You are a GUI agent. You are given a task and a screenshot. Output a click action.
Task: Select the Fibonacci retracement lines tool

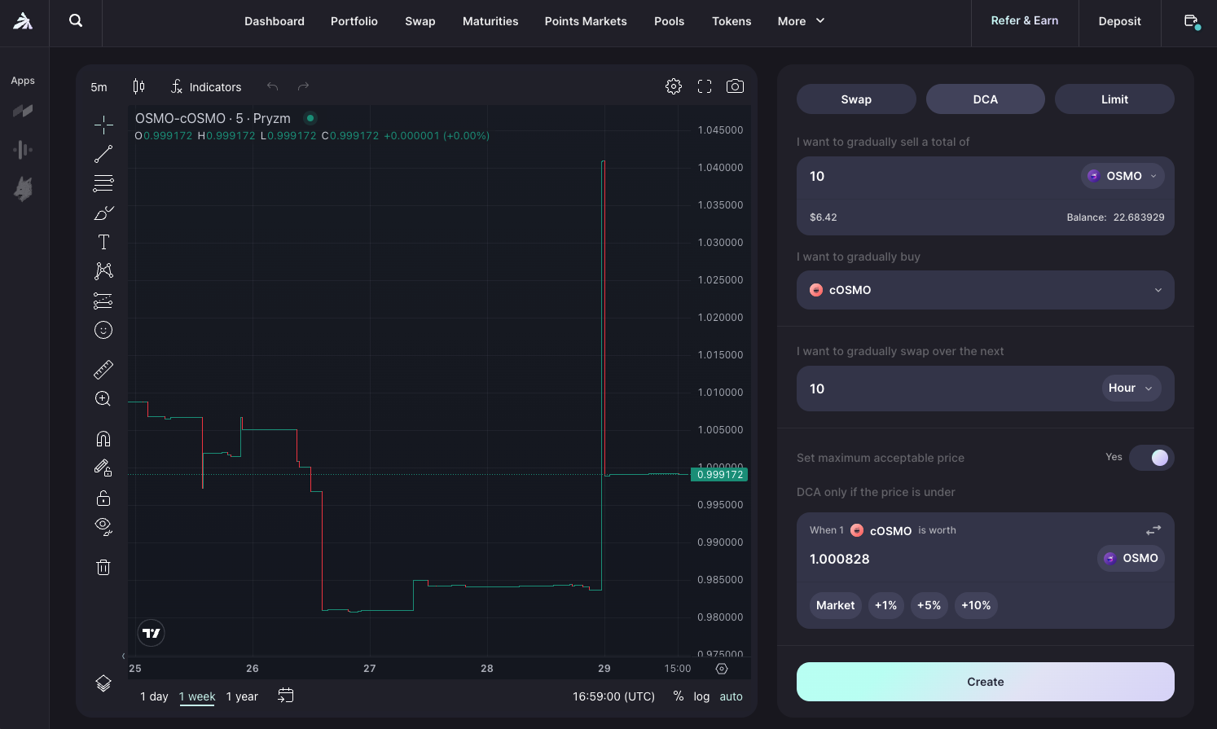(103, 183)
